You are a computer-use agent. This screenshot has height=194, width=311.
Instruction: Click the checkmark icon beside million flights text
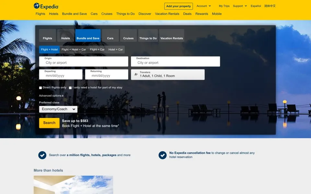click(42, 155)
